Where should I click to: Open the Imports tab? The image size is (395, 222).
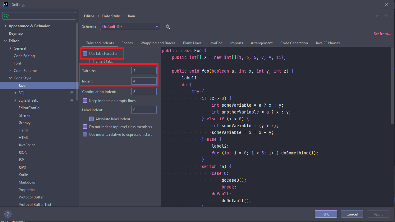tap(237, 43)
